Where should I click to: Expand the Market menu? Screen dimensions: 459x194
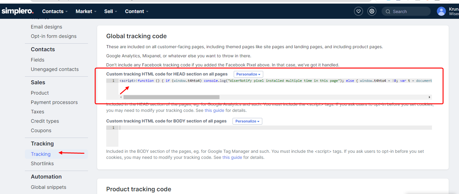(86, 11)
